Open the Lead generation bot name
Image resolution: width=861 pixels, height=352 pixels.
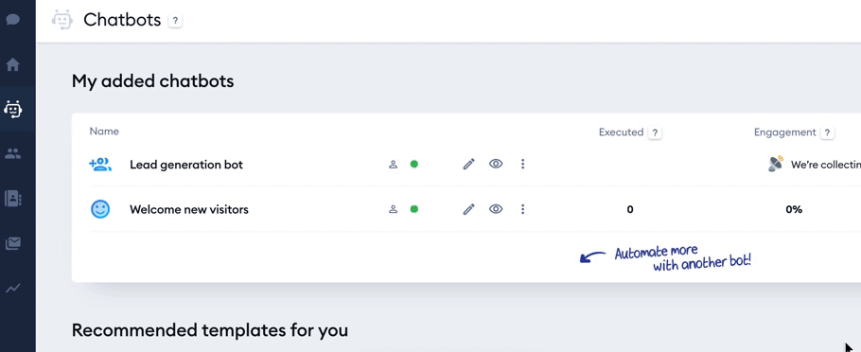point(186,165)
